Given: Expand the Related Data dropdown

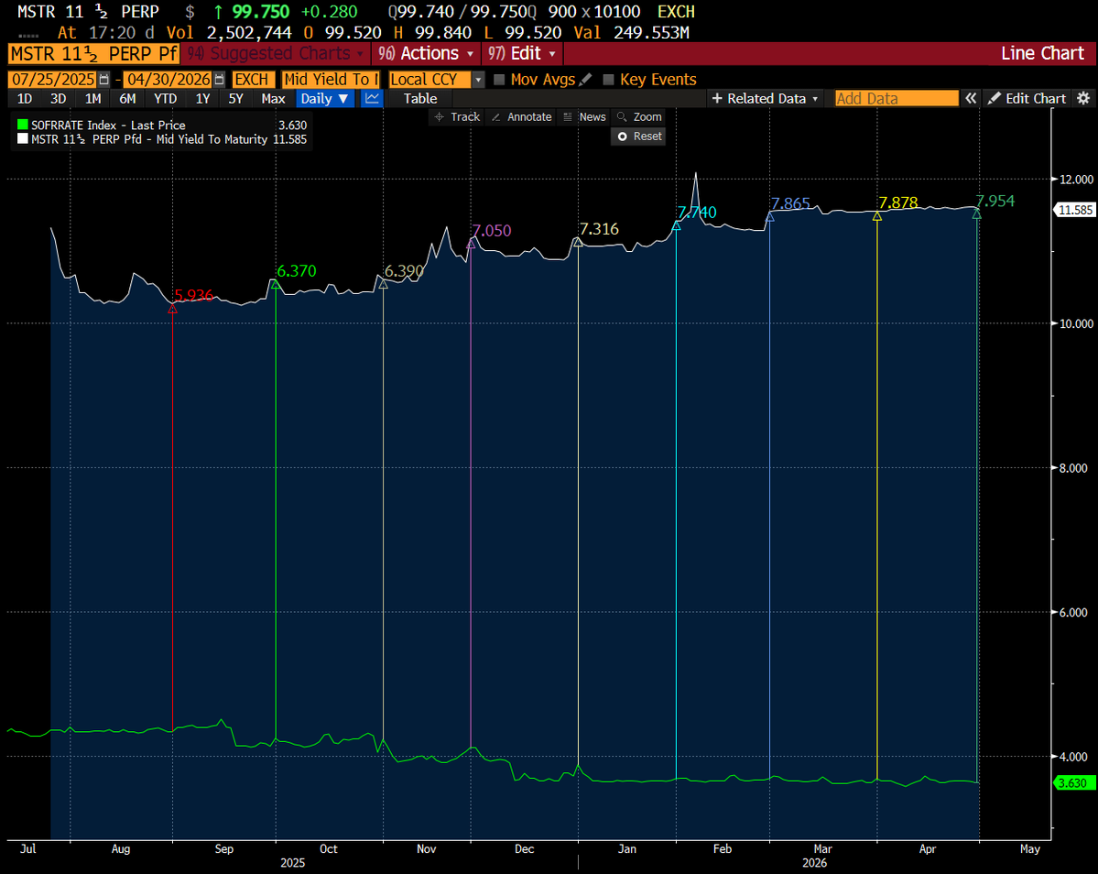Looking at the screenshot, I should [765, 99].
